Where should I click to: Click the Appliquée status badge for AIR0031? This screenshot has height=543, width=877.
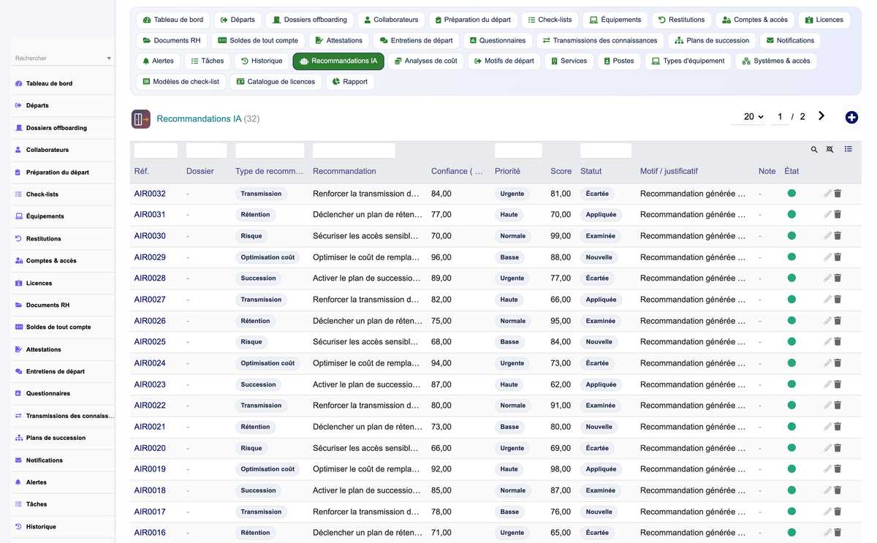click(x=601, y=215)
